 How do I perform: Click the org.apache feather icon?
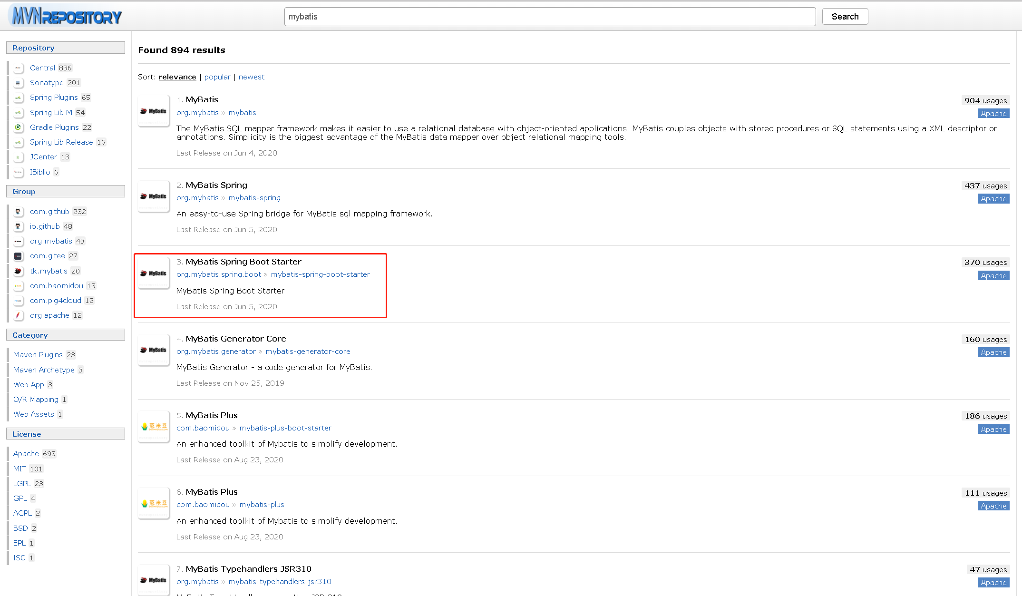(18, 315)
